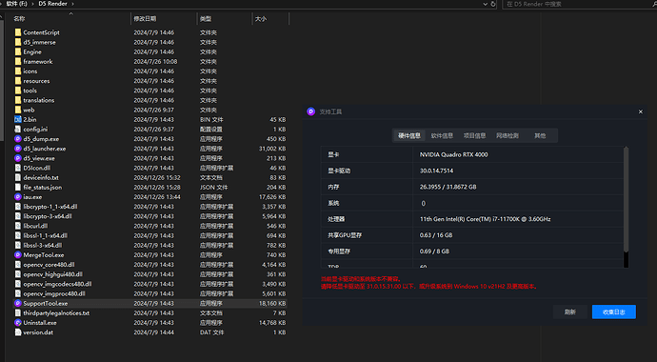The width and height of the screenshot is (657, 362).
Task: Click D5 Render in the breadcrumb path
Action: tap(52, 4)
